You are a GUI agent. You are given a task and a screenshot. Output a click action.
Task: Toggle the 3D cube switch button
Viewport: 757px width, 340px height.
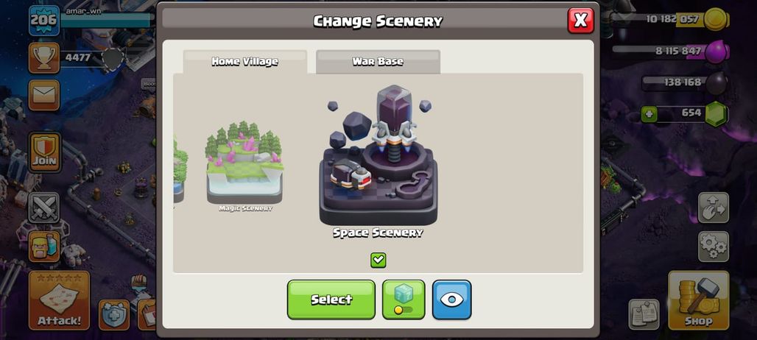[x=404, y=300]
